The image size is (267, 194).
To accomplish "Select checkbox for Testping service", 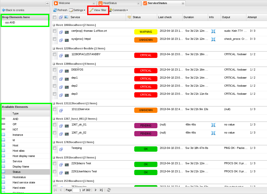I will [55, 148].
